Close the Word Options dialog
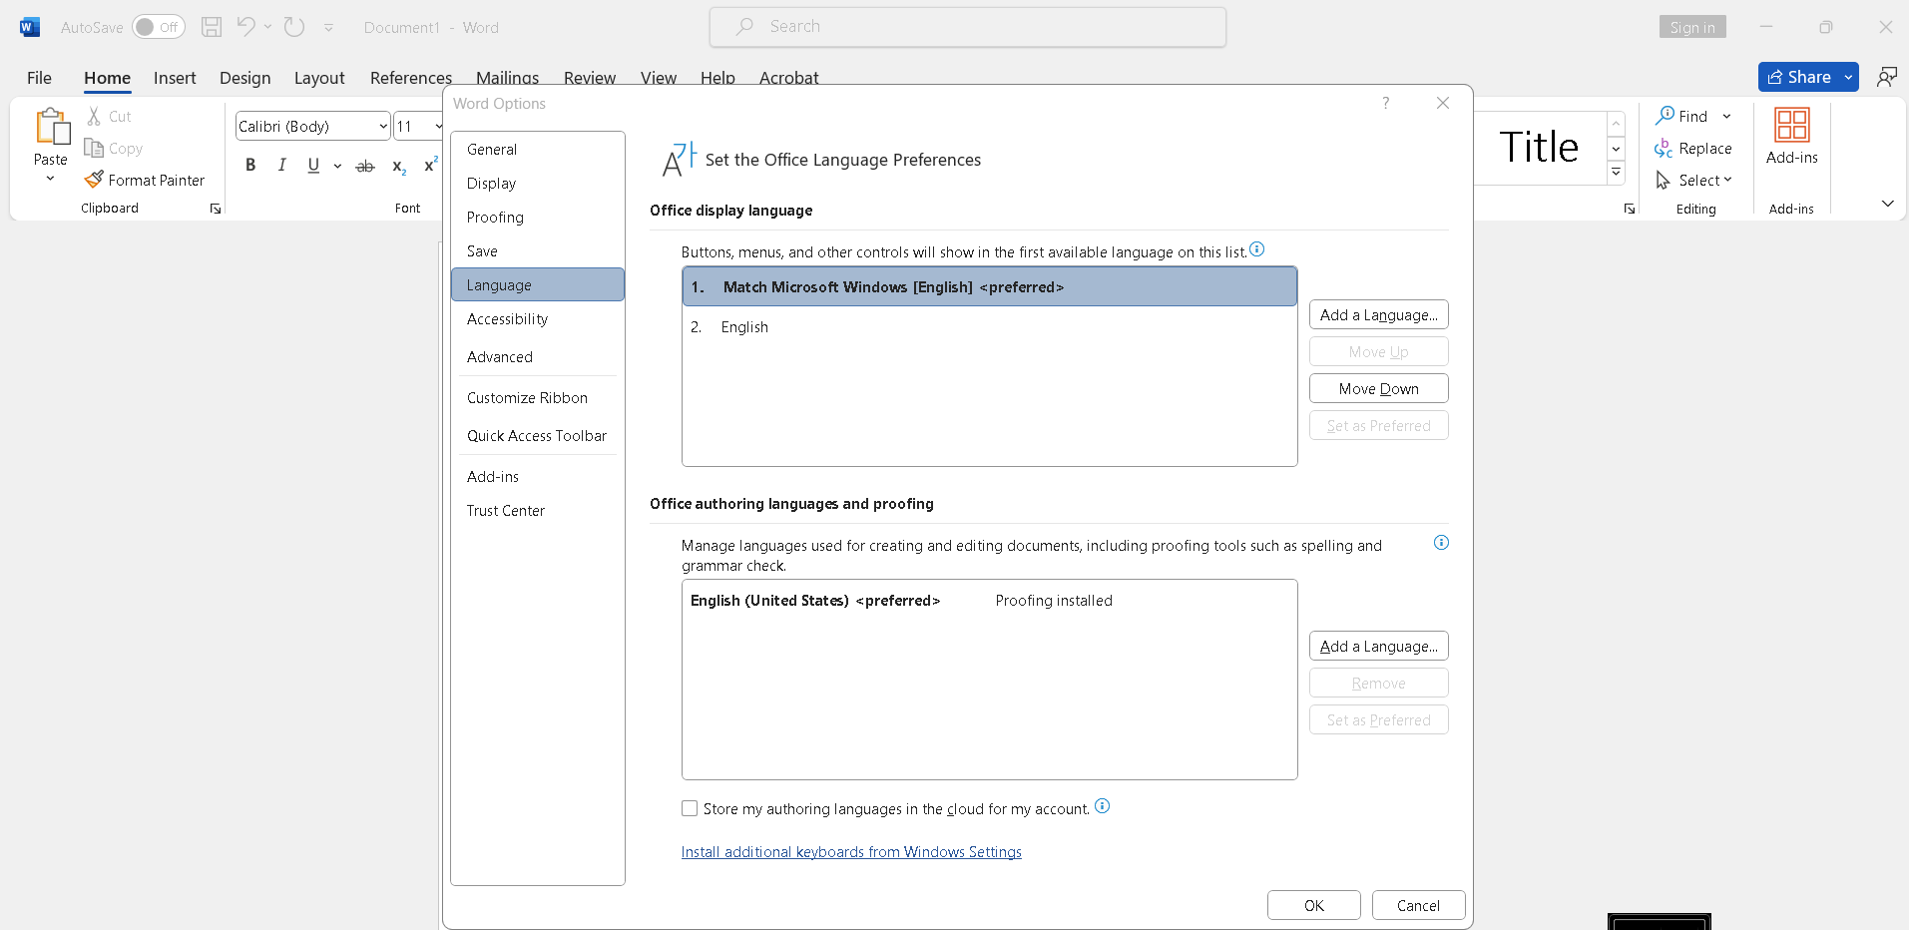 tap(1443, 103)
